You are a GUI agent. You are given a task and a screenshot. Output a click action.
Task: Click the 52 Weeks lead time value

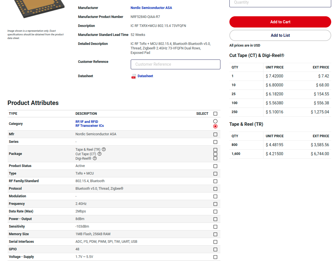coord(138,35)
